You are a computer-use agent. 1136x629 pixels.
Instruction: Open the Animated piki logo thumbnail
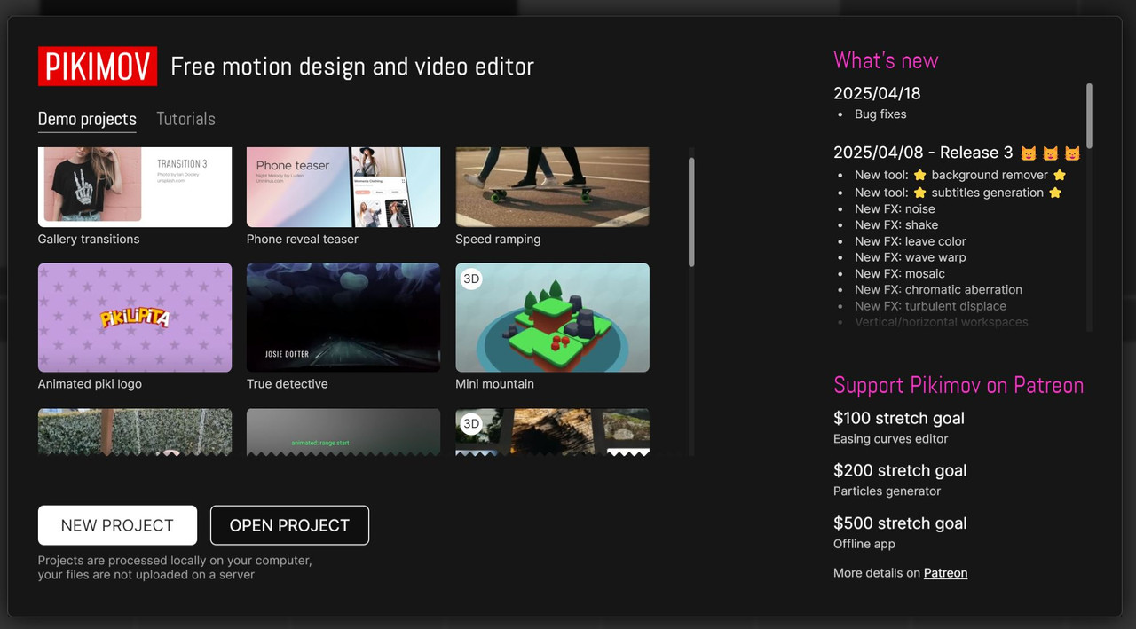point(135,318)
